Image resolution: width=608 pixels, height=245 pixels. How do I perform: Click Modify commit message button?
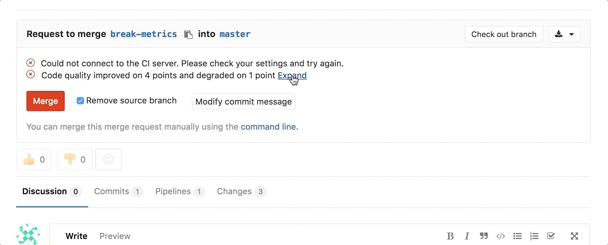tap(243, 102)
